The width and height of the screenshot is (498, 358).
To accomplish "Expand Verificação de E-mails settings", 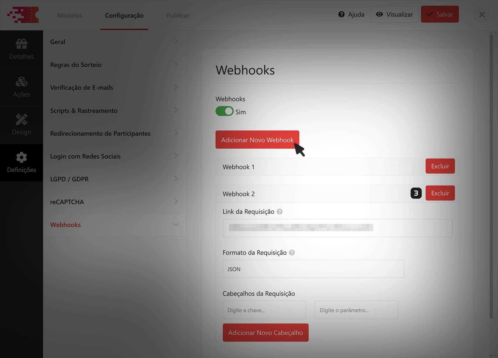I will tap(114, 87).
